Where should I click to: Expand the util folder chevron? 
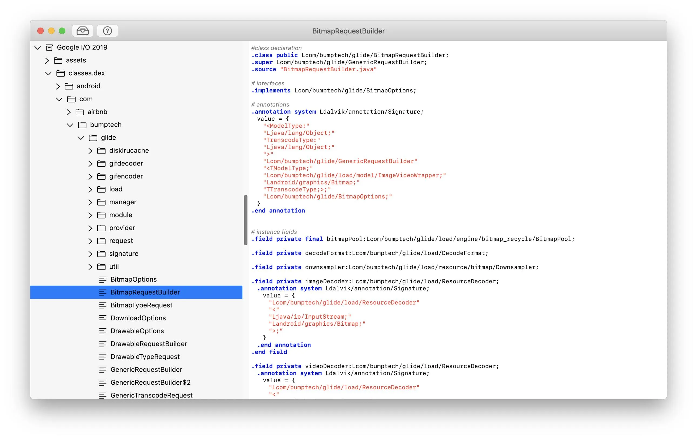tap(90, 267)
